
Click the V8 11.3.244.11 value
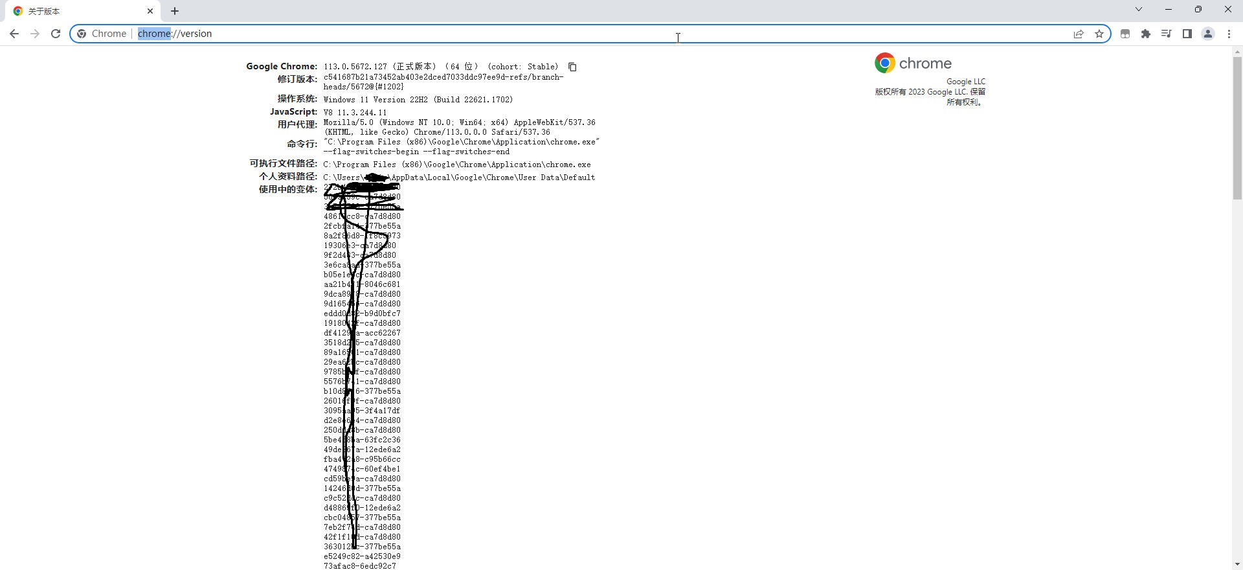click(x=355, y=113)
